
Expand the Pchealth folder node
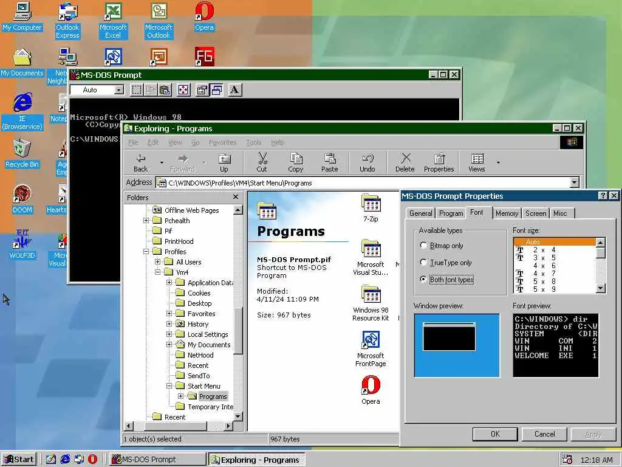146,220
